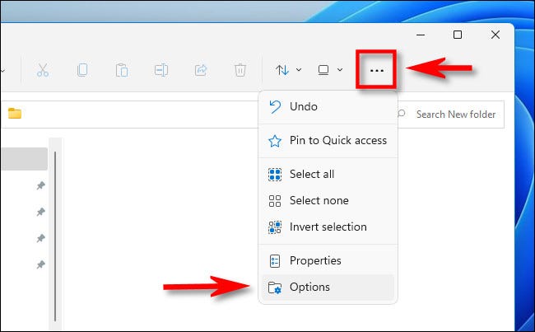Click the Cut scissors icon
Viewport: 535px width, 332px height.
pyautogui.click(x=43, y=70)
